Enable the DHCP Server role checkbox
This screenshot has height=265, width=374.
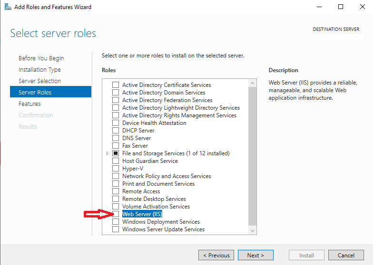pos(116,131)
